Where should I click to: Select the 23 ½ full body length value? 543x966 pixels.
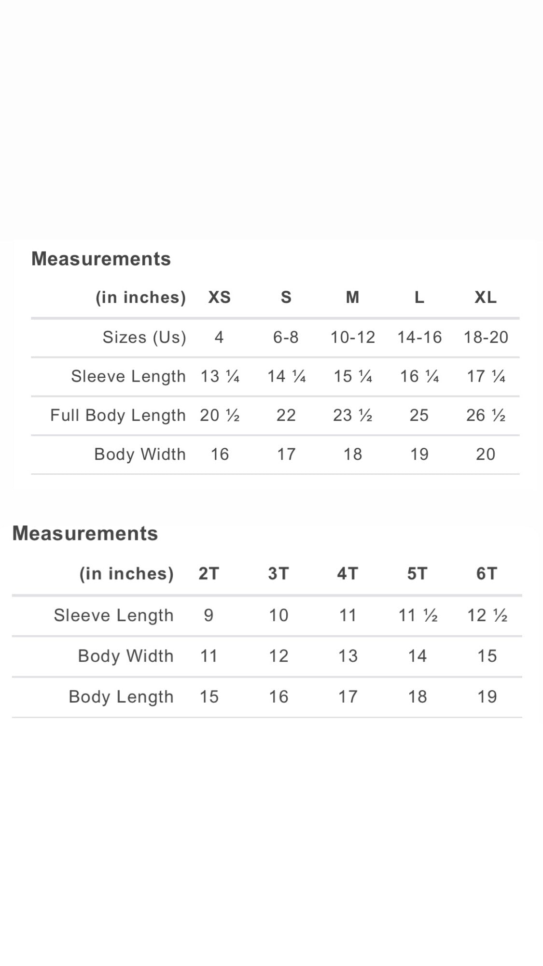tap(352, 415)
